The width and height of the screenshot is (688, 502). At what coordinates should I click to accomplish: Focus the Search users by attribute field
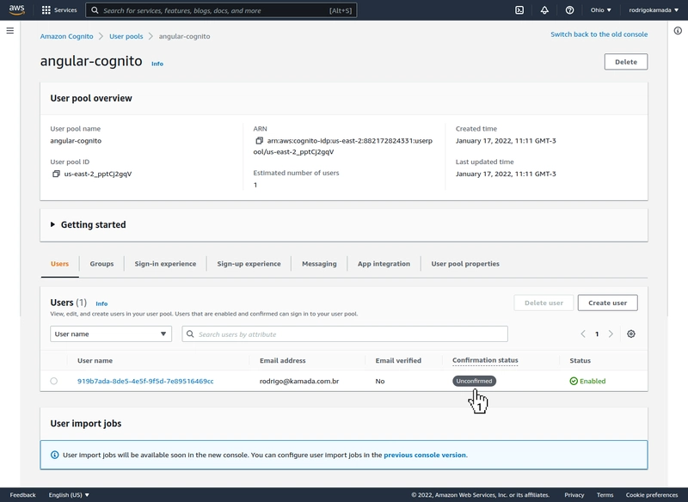[x=345, y=334]
